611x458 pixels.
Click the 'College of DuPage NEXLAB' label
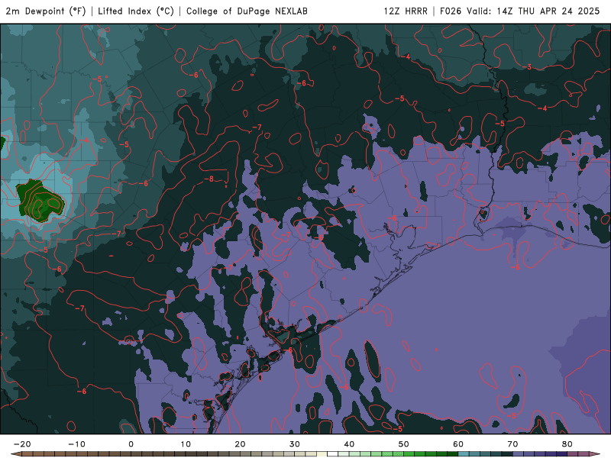click(247, 11)
